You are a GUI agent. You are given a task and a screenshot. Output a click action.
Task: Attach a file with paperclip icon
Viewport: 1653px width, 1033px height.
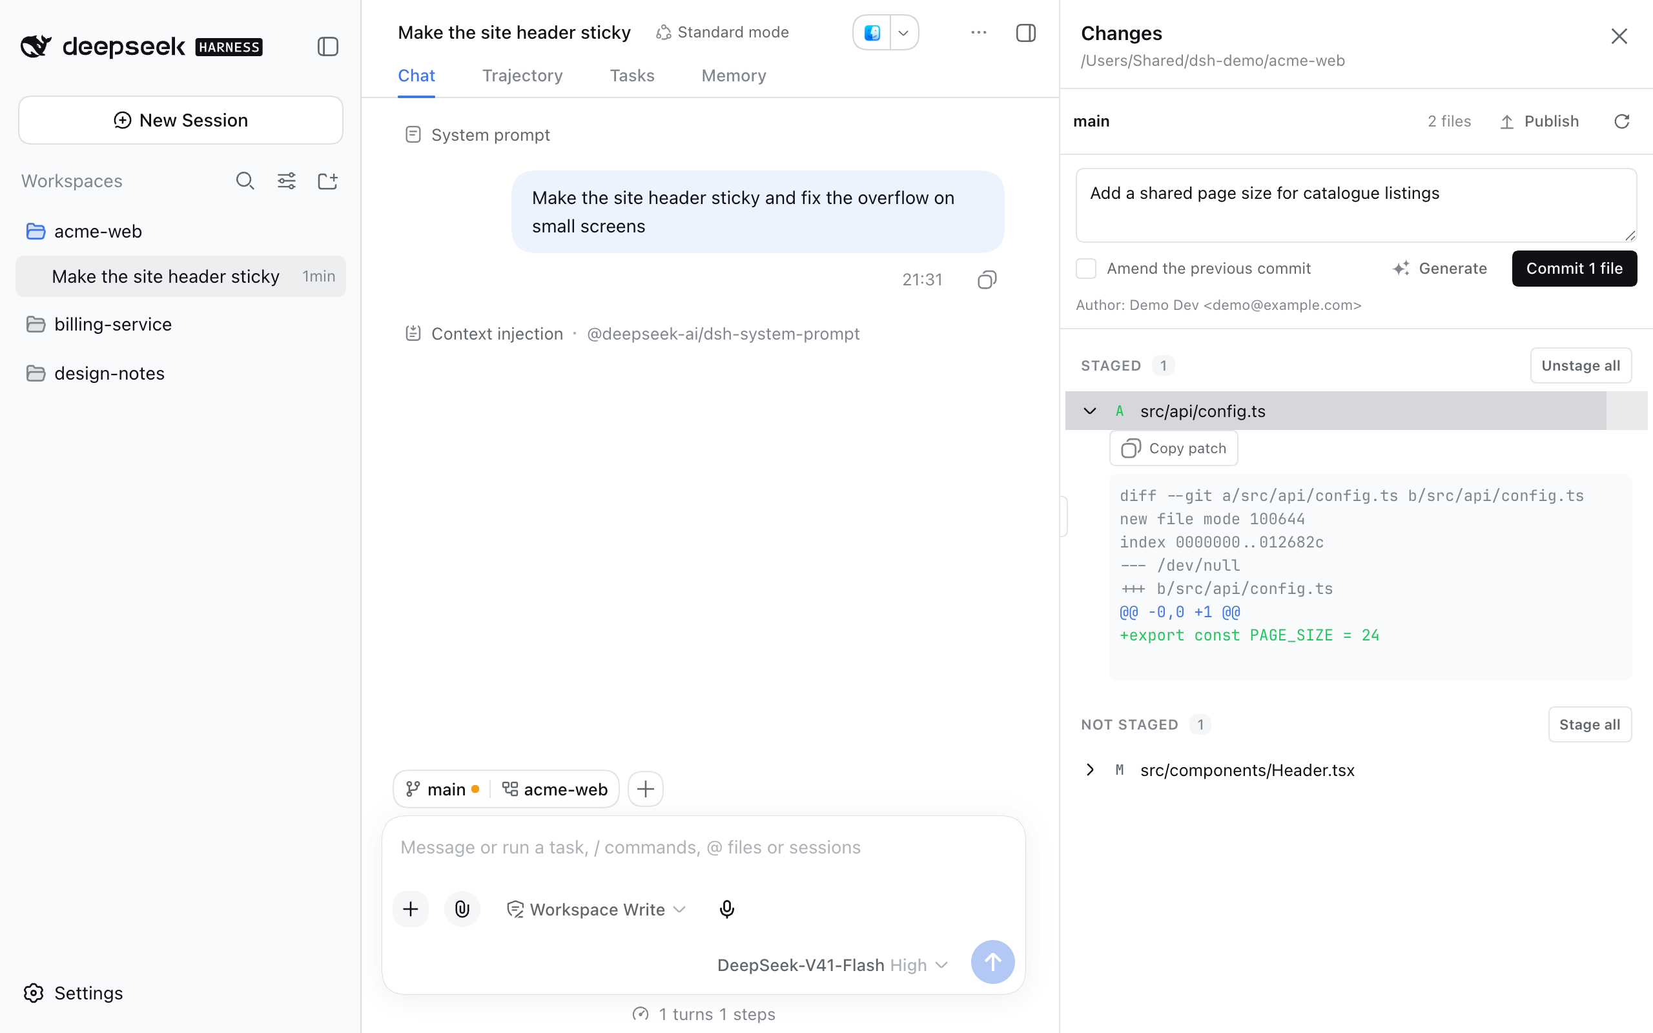[x=462, y=909]
